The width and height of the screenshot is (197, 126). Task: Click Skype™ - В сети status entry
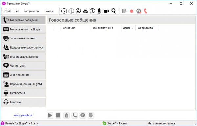117,123
